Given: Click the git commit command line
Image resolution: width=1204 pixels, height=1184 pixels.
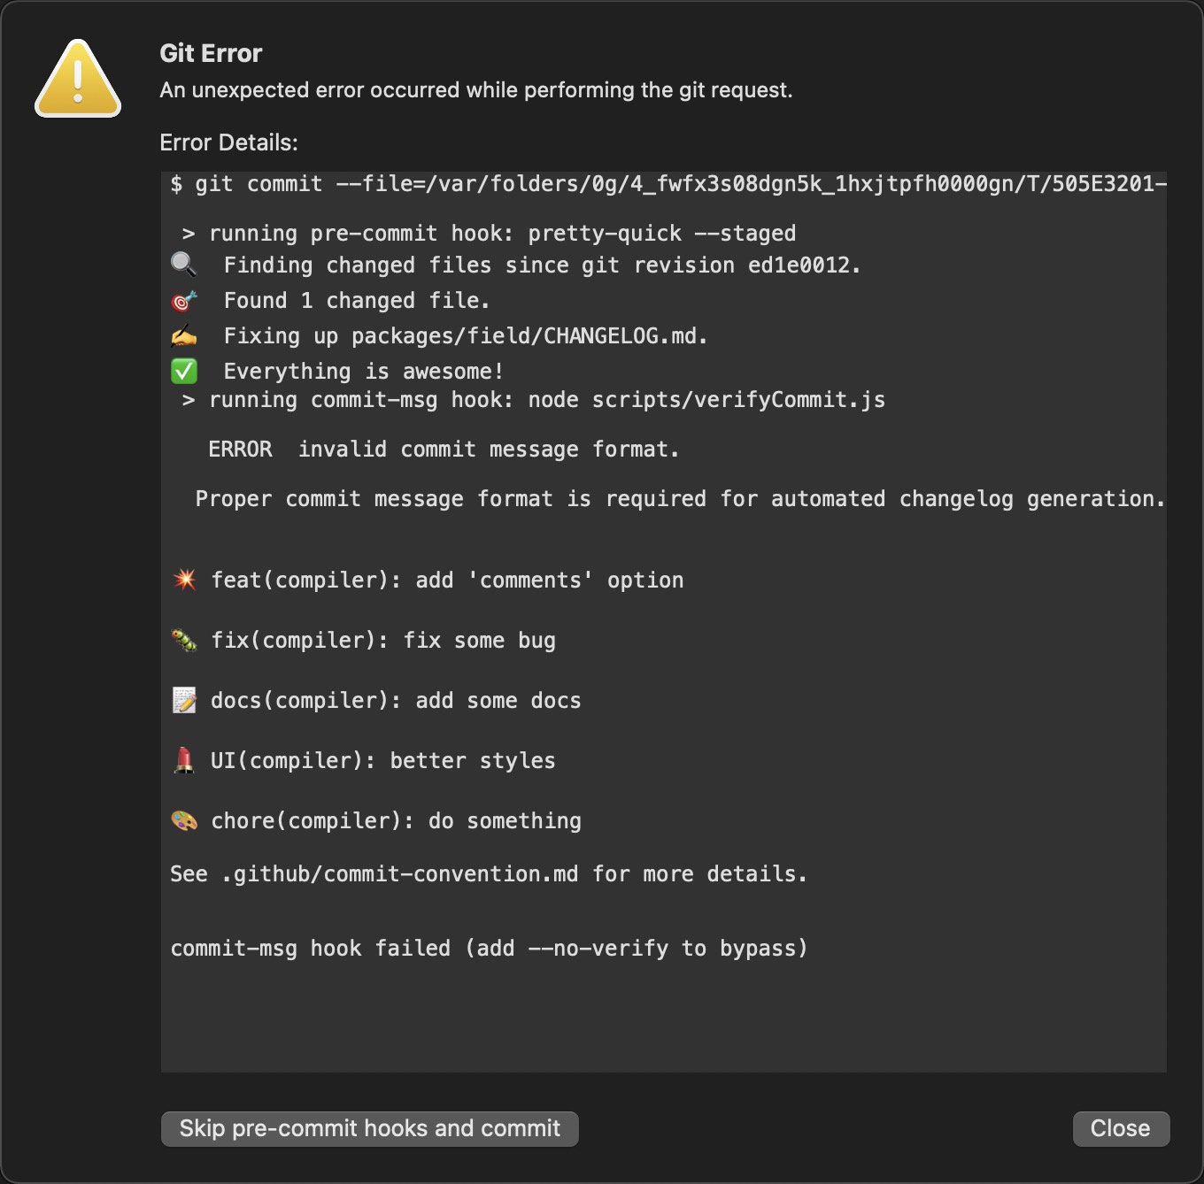Looking at the screenshot, I should [664, 184].
